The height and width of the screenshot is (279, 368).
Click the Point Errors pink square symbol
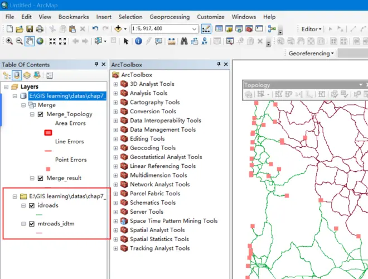coord(48,169)
